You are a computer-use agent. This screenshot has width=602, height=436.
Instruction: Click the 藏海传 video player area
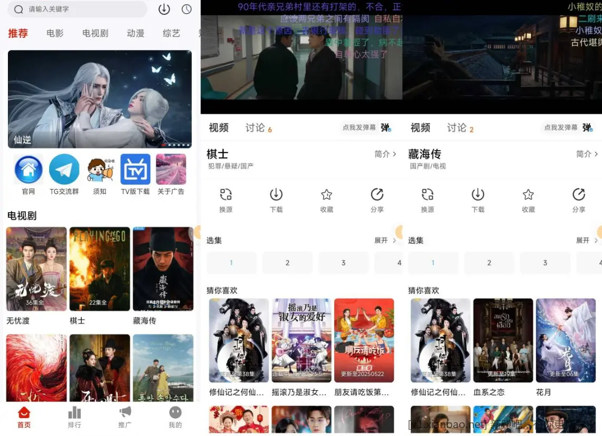pos(502,57)
